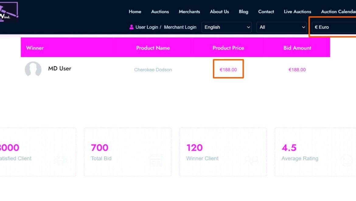Click the user silhouette login icon
The width and height of the screenshot is (356, 201).
tap(131, 27)
